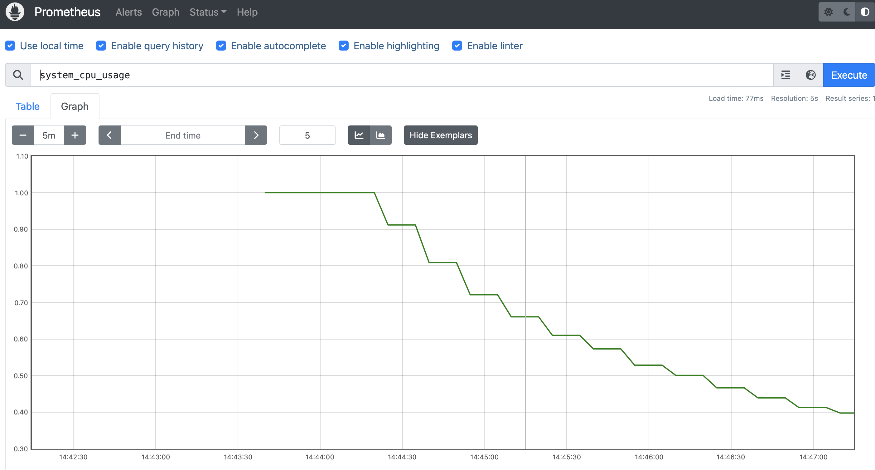Click the Prometheus flame logo

(x=15, y=12)
